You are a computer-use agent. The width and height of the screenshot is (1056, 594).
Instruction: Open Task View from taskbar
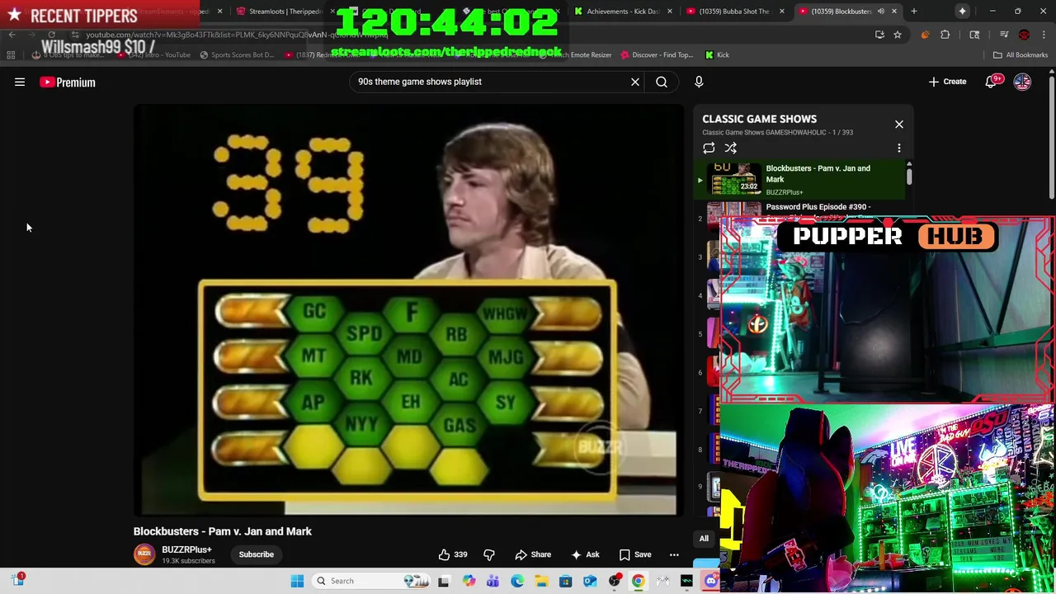(x=444, y=581)
